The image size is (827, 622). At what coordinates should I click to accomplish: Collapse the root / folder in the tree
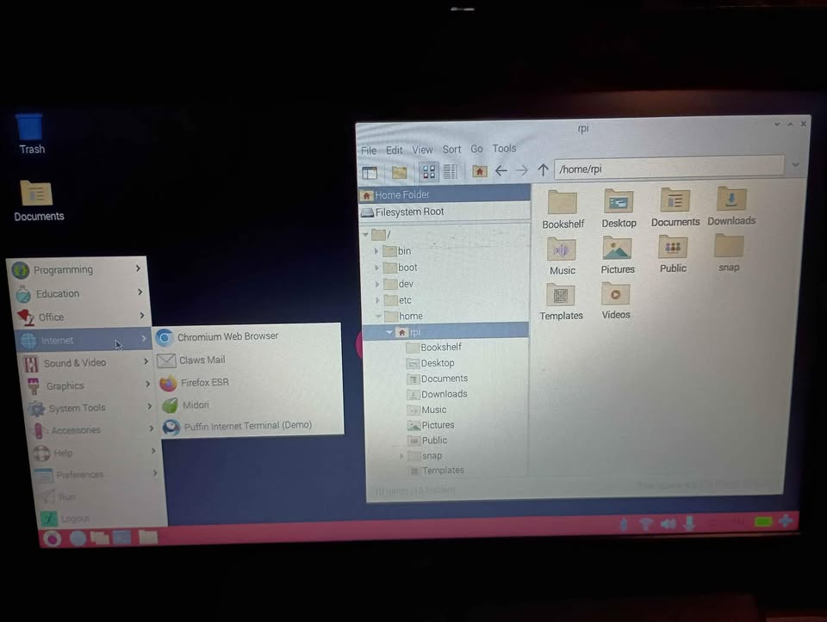pos(365,234)
